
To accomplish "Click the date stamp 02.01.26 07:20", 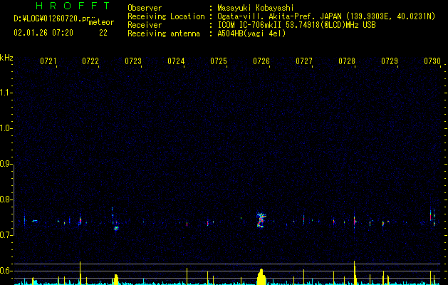I will pyautogui.click(x=43, y=33).
